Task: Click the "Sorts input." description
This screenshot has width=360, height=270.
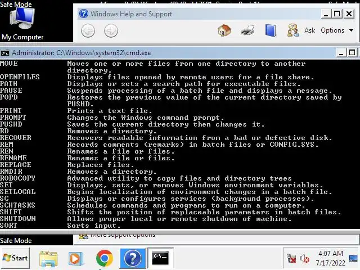Action: (94, 226)
